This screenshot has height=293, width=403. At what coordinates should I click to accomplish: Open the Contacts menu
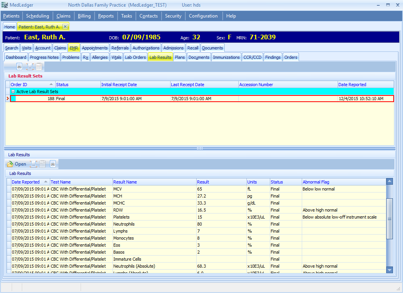click(x=149, y=16)
